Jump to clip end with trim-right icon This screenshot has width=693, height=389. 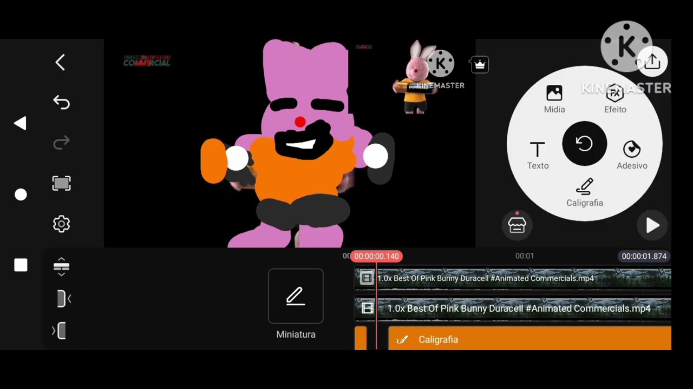[59, 331]
